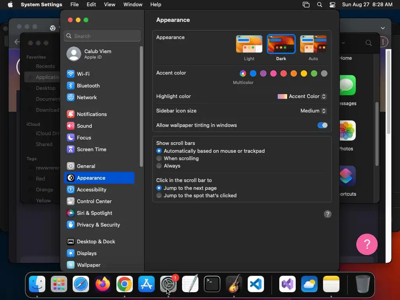This screenshot has height=300, width=400.
Task: Go to Sound settings
Action: tap(99, 126)
